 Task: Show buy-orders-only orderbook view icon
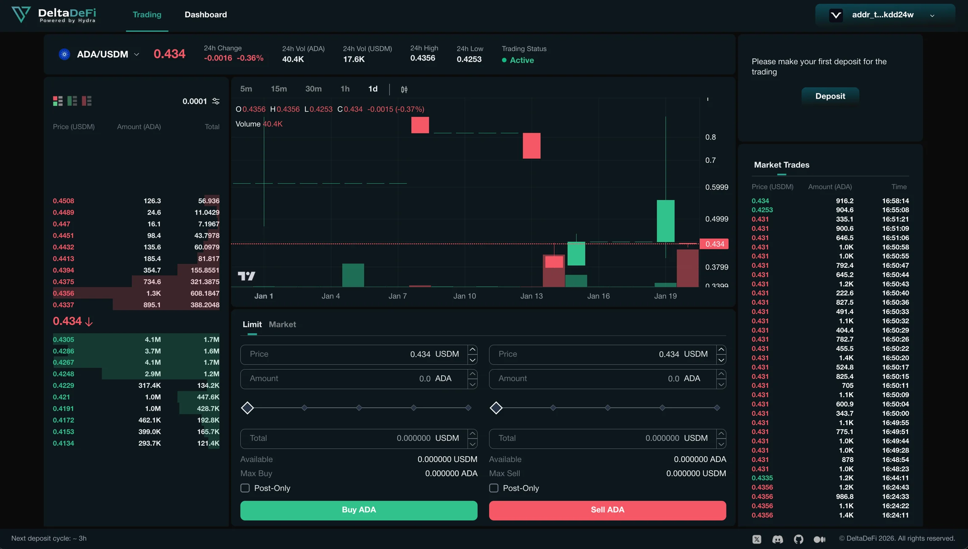72,101
